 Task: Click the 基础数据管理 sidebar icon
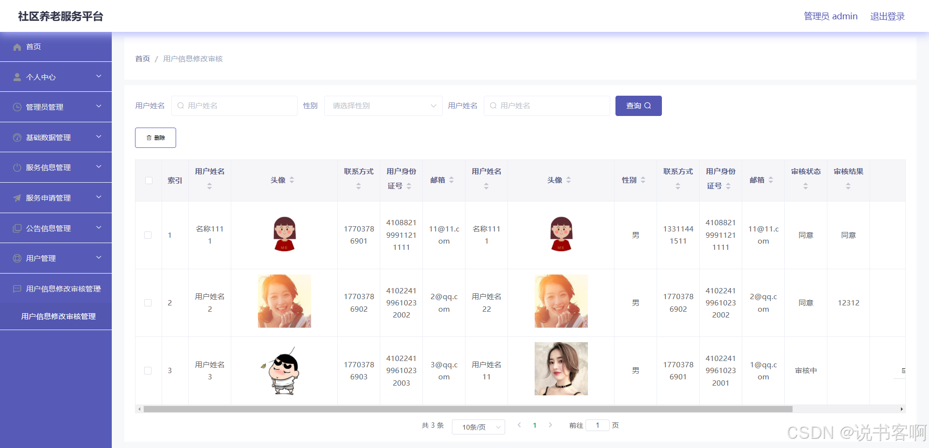pos(16,137)
